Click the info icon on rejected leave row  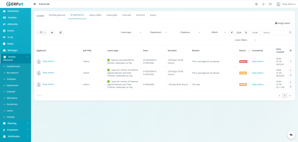click(x=290, y=62)
